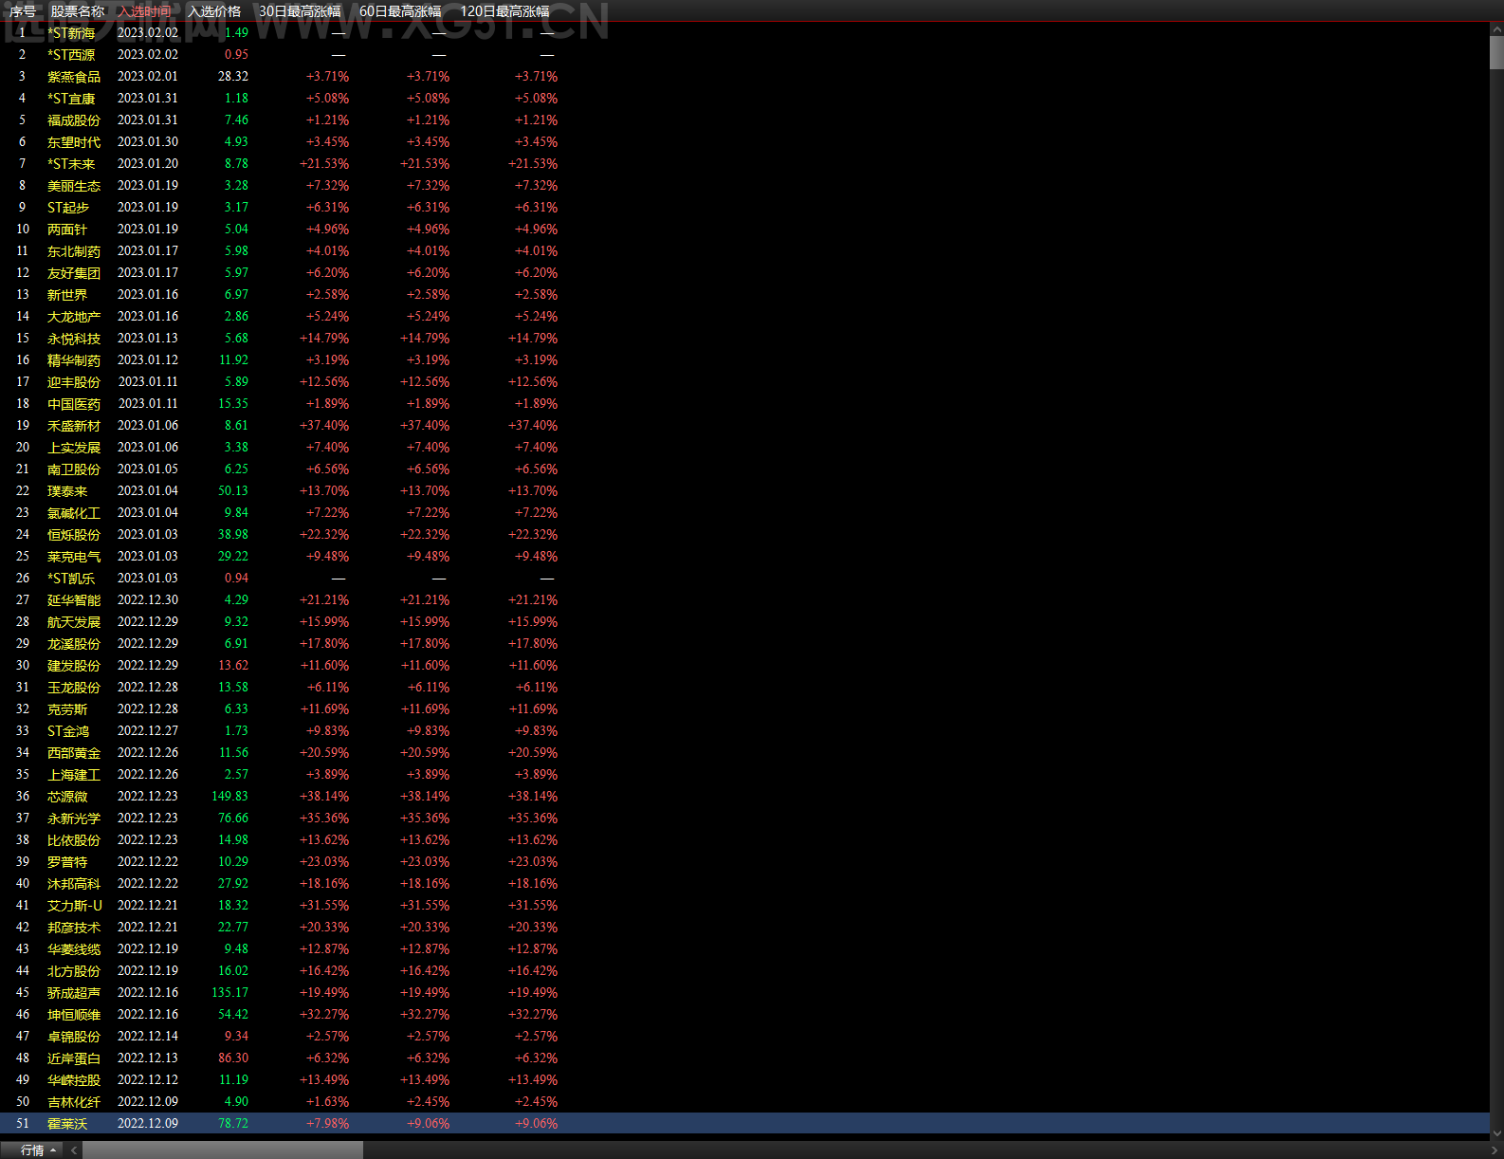Select stock row 东望时代
Image resolution: width=1504 pixels, height=1159 pixels.
[744, 141]
